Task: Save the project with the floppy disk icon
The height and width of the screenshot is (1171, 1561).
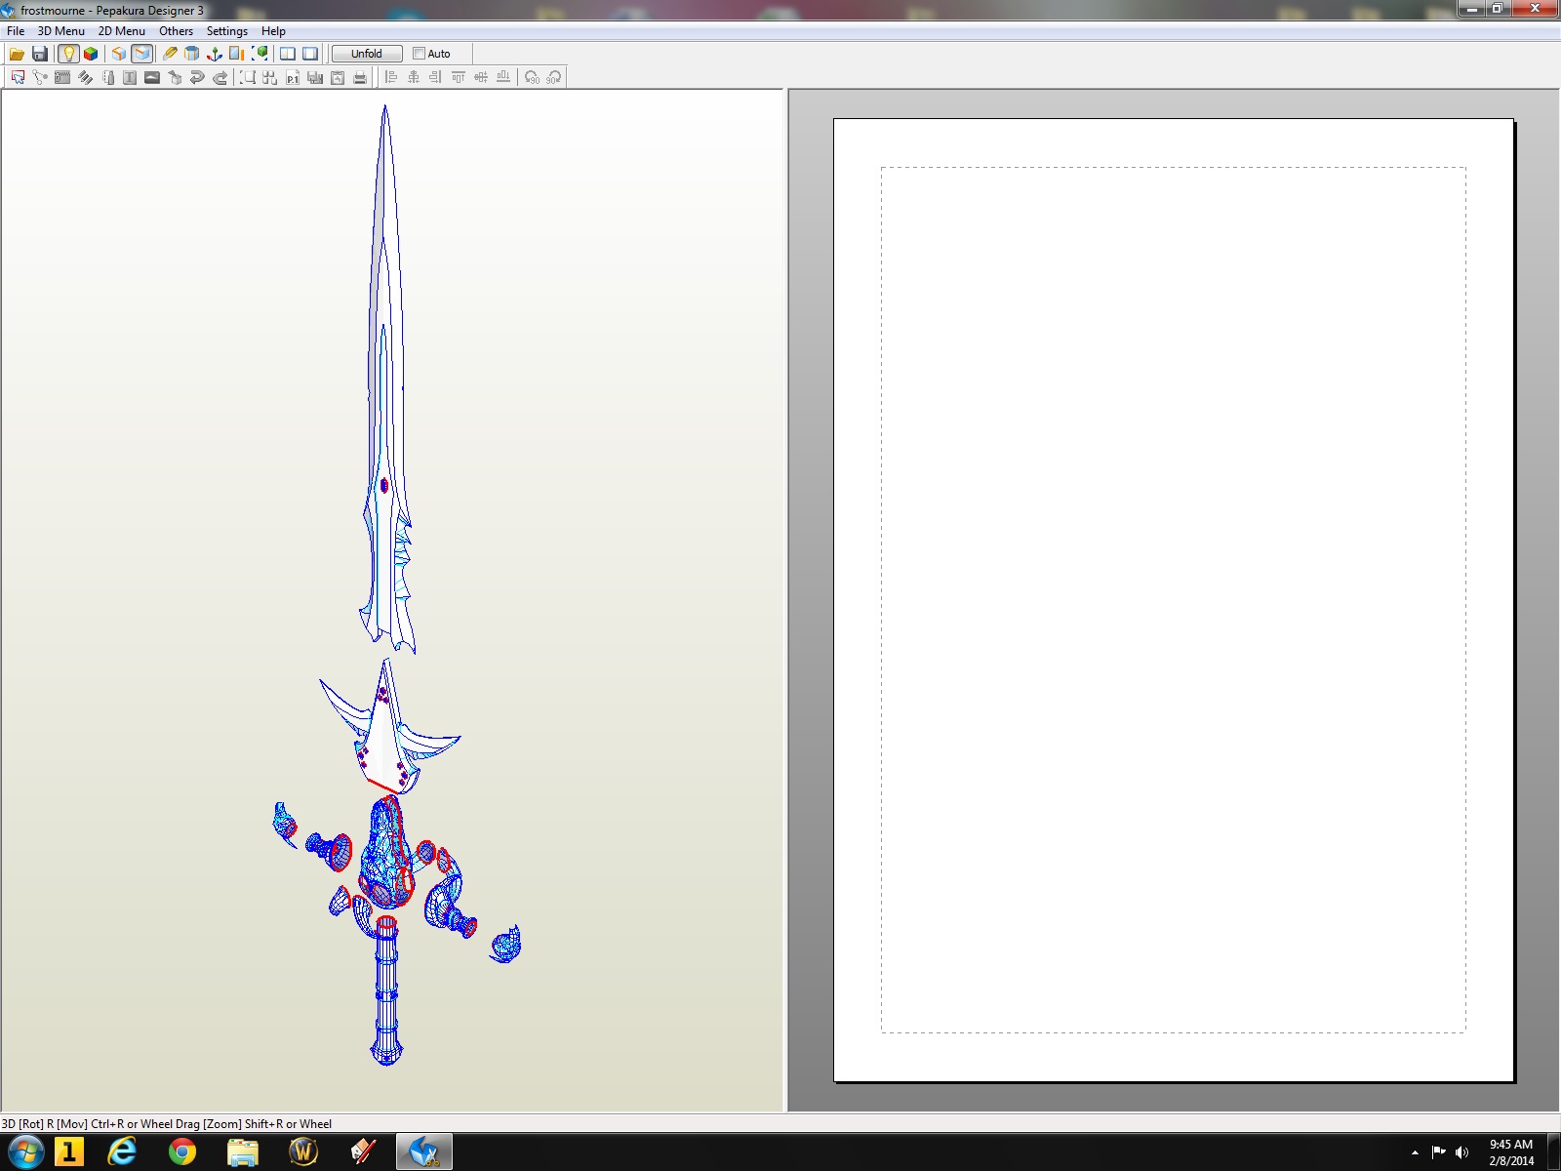Action: point(40,54)
